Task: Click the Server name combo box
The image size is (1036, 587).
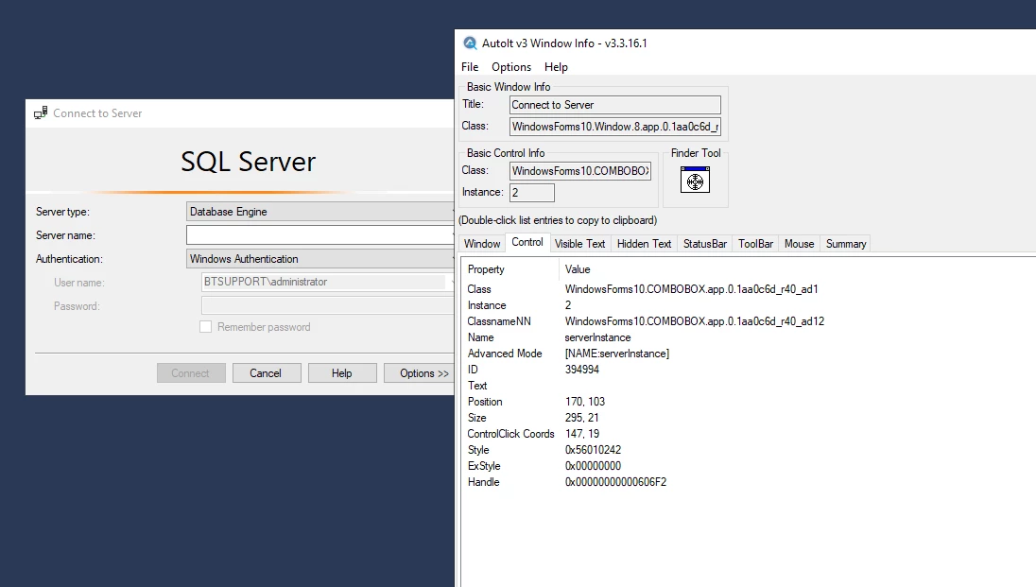Action: (x=319, y=234)
